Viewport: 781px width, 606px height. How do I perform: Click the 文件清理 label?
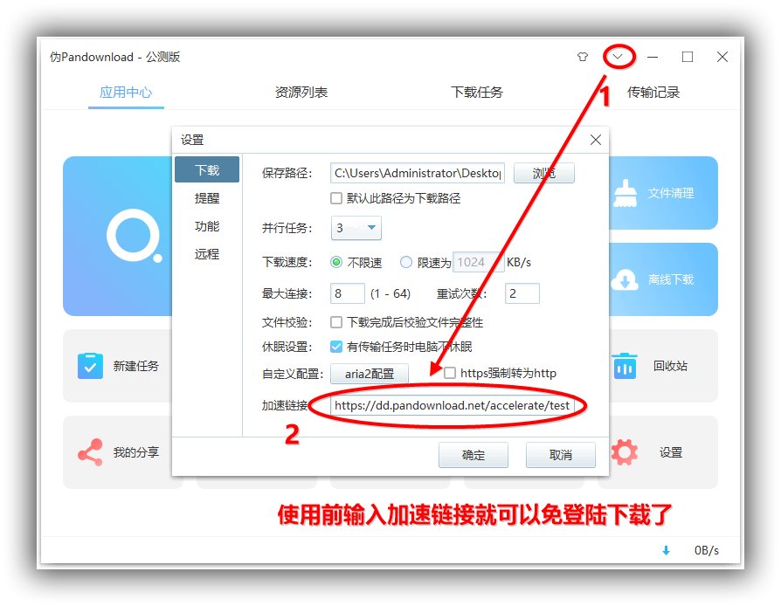[x=670, y=193]
